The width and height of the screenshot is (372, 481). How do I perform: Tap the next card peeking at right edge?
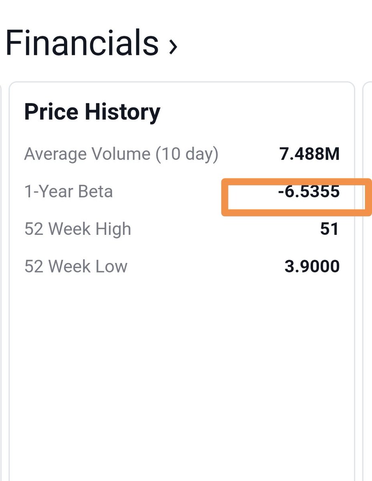(367, 281)
